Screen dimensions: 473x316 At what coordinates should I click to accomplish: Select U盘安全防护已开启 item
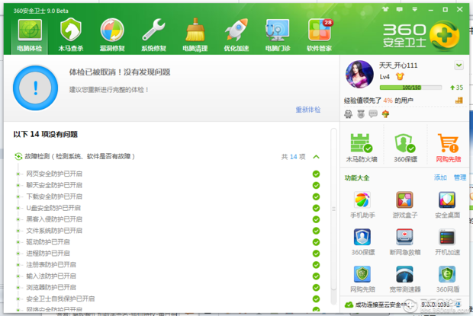click(x=53, y=208)
